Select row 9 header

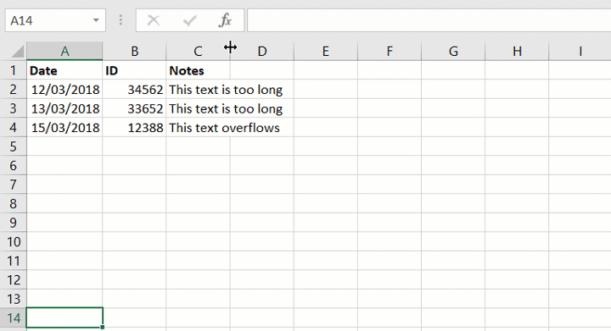(x=14, y=223)
